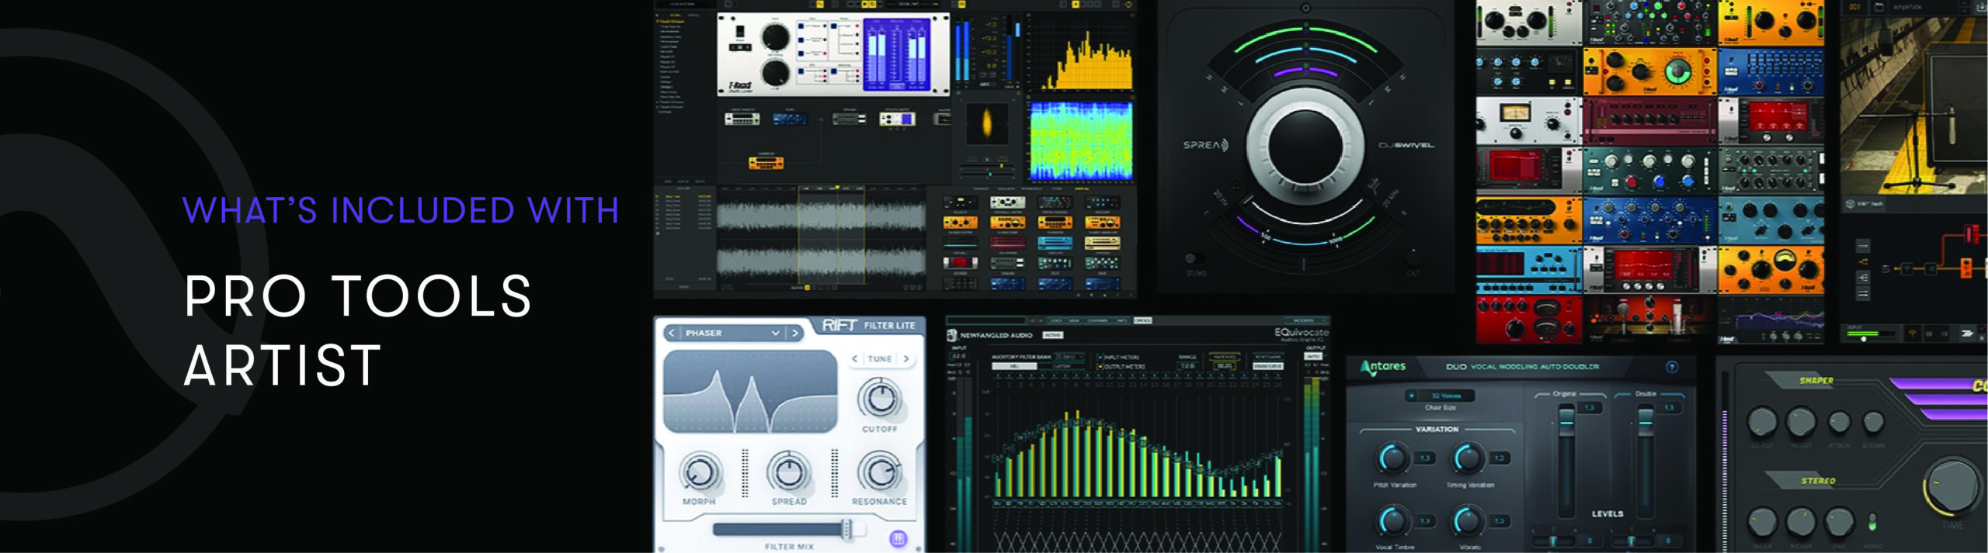Viewport: 1988px width, 553px height.
Task: Open the help icon in Antares Duo
Action: pos(1672,367)
